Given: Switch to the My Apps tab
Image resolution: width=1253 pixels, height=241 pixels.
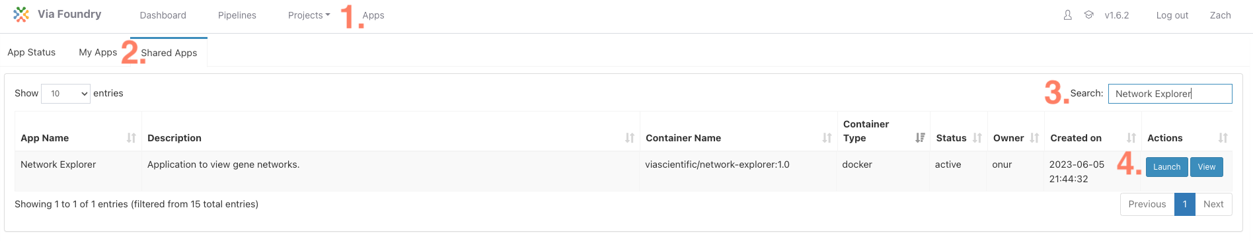Looking at the screenshot, I should coord(98,52).
